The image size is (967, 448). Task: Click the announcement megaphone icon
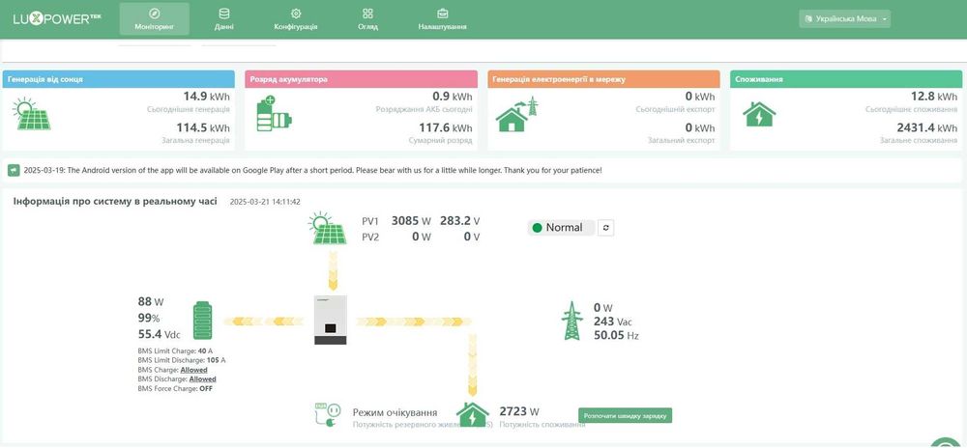[14, 171]
